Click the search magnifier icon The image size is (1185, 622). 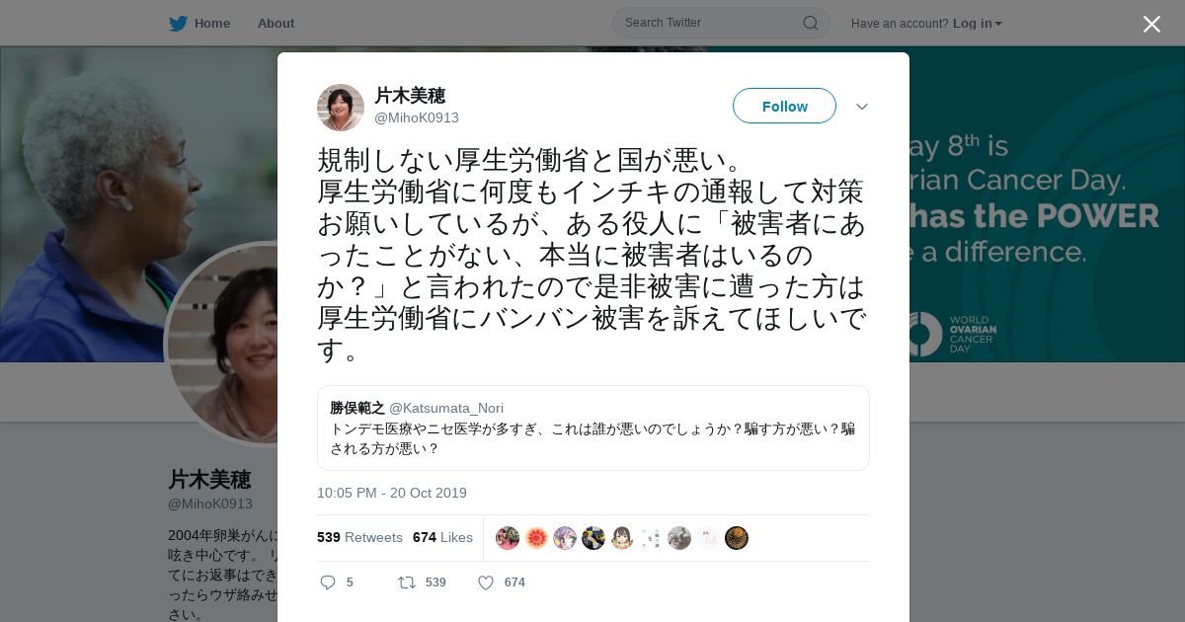tap(810, 23)
